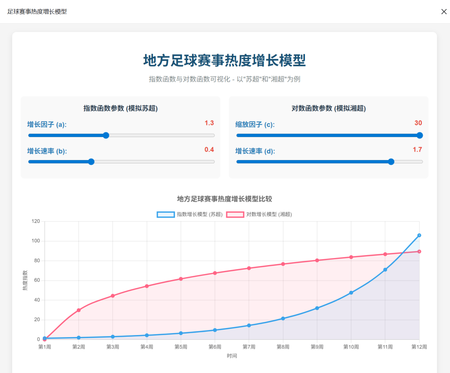Select the 第1周 data point on pink curve
This screenshot has width=450, height=373.
tap(44, 339)
